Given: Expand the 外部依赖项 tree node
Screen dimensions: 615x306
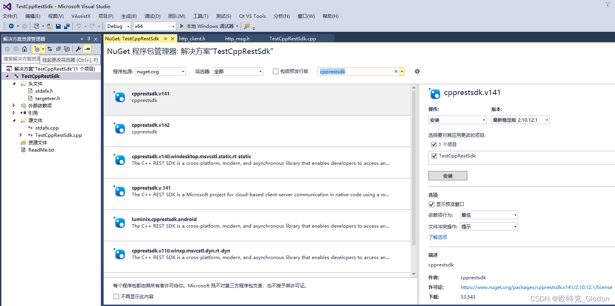Looking at the screenshot, I should [14, 105].
